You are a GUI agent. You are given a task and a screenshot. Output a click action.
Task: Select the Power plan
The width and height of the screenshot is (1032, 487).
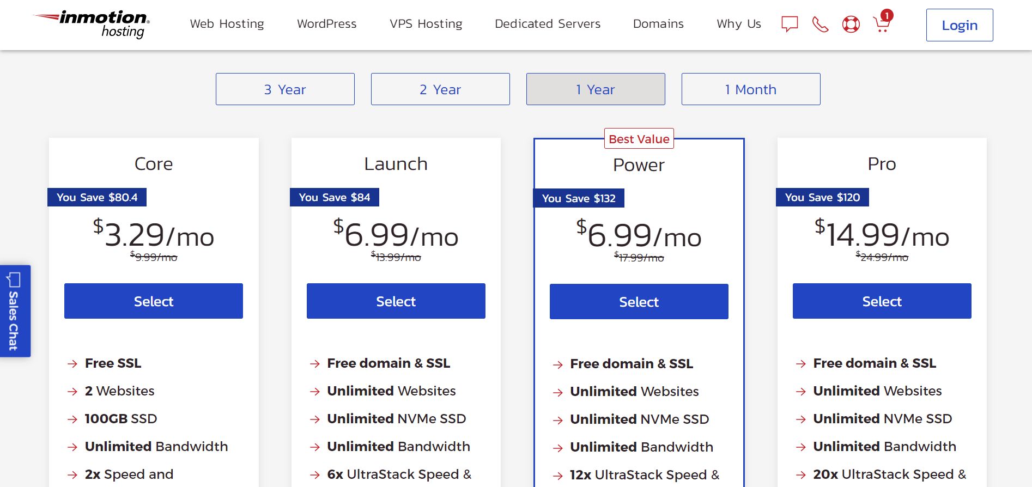pyautogui.click(x=639, y=301)
